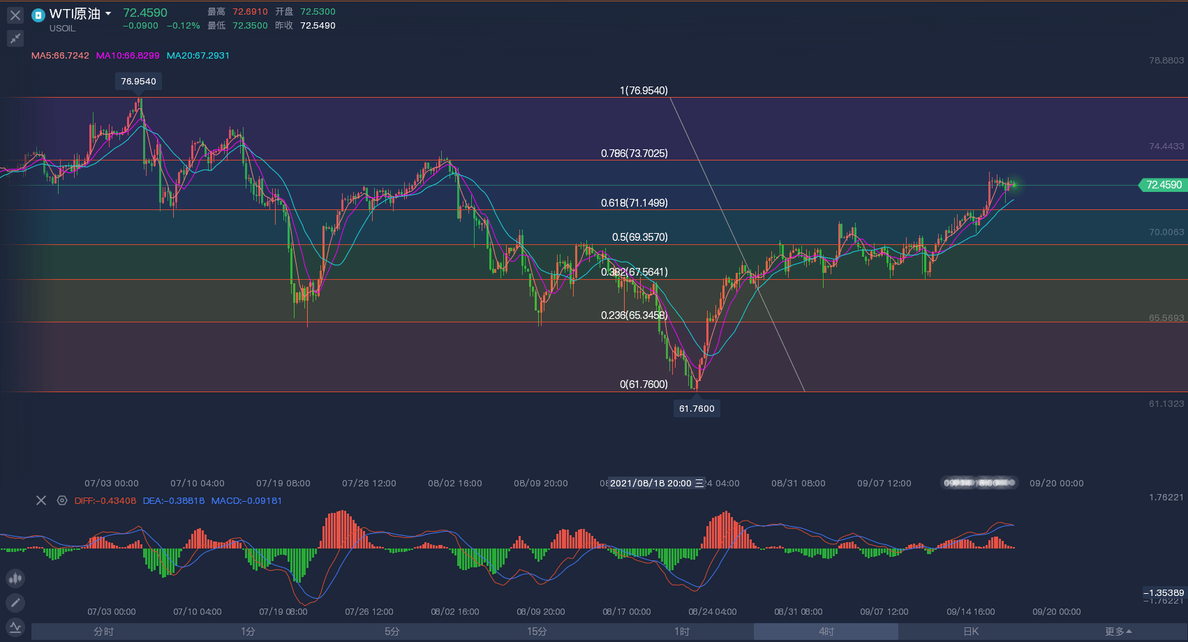Click the 07/26 12:00 main chart time label
The height and width of the screenshot is (642, 1188).
(369, 483)
